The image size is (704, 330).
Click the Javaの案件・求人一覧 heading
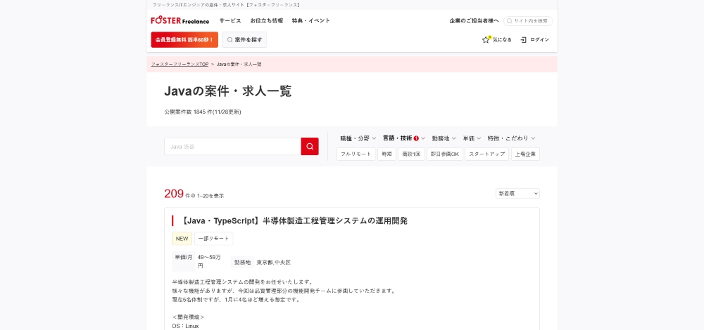[227, 91]
